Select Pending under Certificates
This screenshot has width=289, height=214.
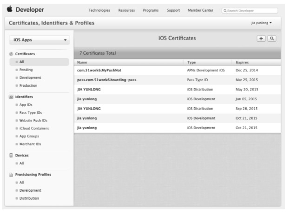26,70
